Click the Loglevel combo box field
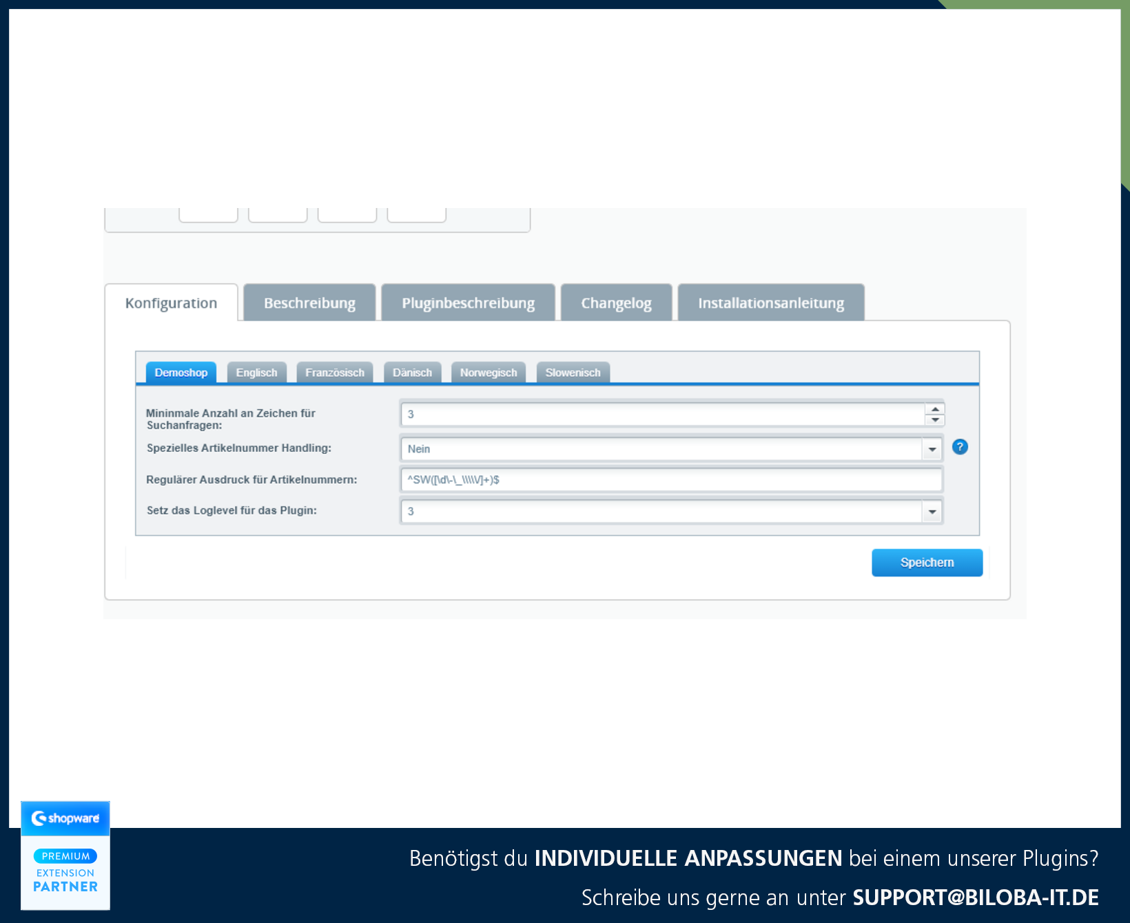This screenshot has height=923, width=1130. tap(661, 512)
